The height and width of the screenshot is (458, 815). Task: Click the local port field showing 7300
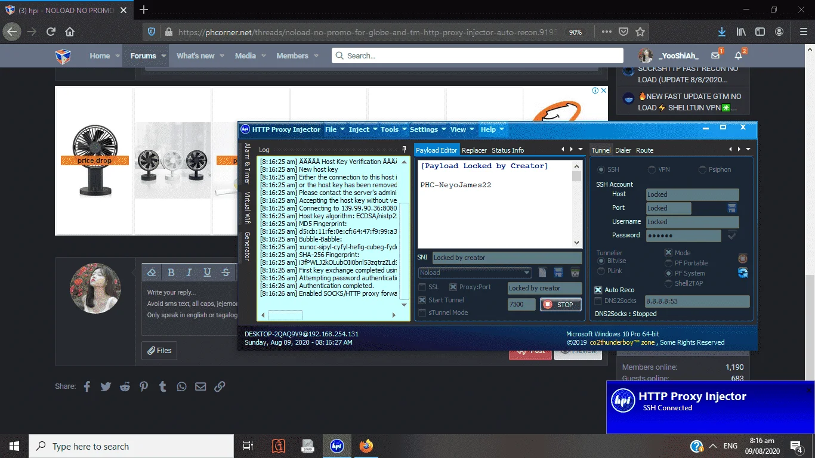(521, 305)
